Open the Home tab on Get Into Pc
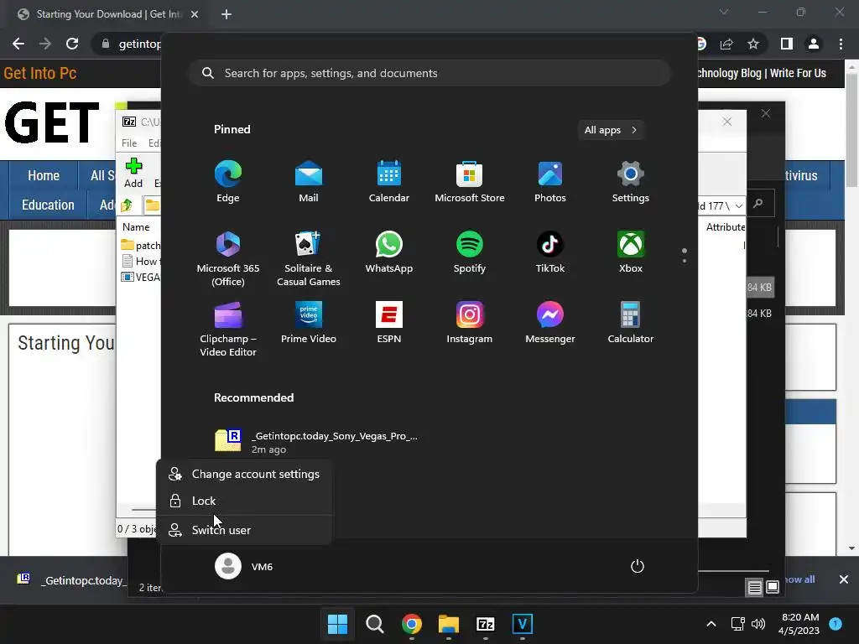This screenshot has height=644, width=859. click(44, 176)
